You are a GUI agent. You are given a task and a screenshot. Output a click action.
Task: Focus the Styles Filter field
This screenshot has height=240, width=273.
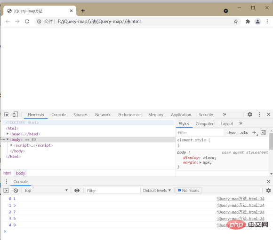click(x=200, y=133)
